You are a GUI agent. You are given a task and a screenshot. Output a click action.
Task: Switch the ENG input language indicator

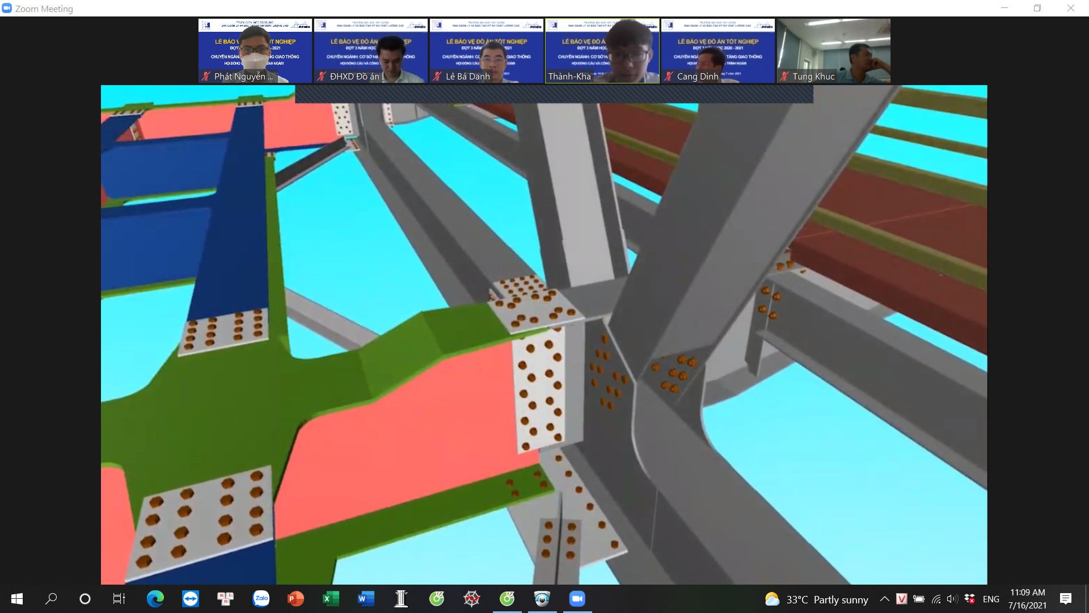[991, 599]
